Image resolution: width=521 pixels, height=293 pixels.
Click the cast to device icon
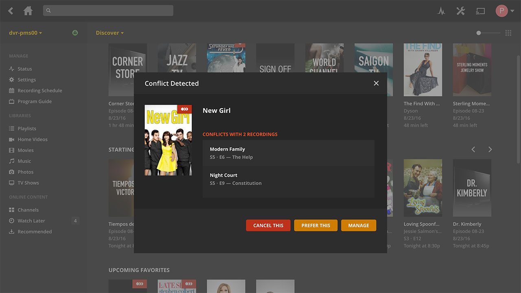[481, 11]
